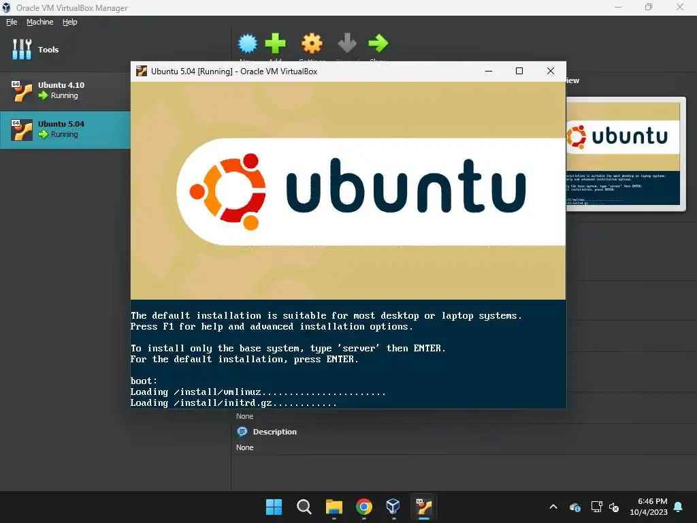Show hidden system tray icons
The height and width of the screenshot is (523, 697).
[x=553, y=507]
